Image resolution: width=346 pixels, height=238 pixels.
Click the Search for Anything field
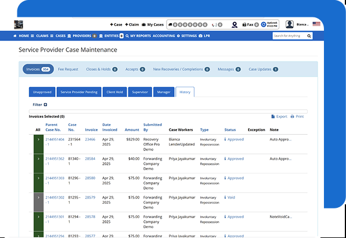[x=289, y=36]
